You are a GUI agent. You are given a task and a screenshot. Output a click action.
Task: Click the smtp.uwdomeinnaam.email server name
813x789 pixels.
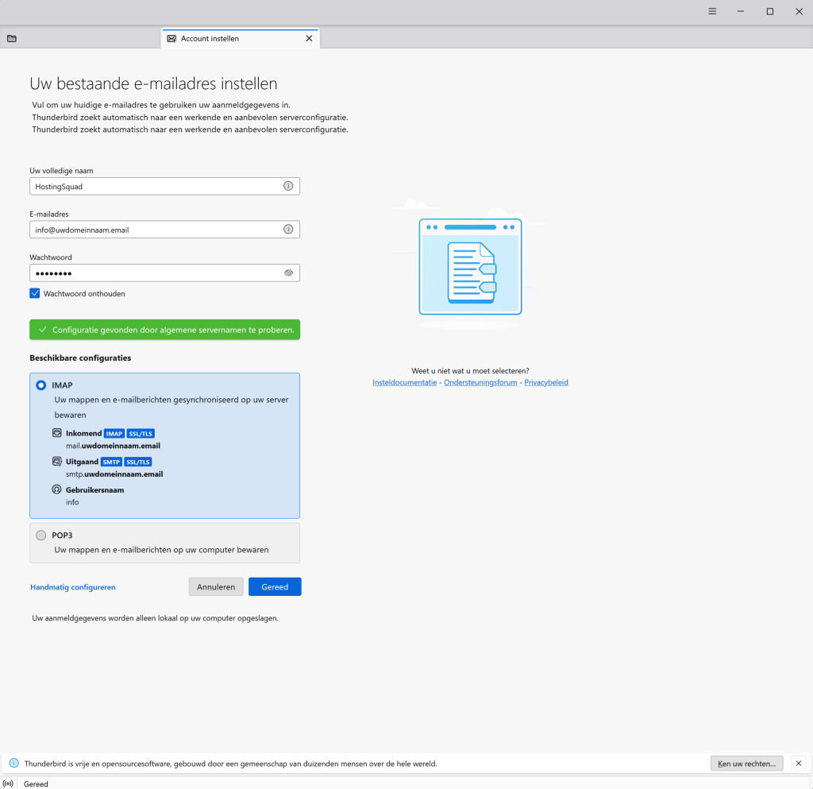(114, 474)
